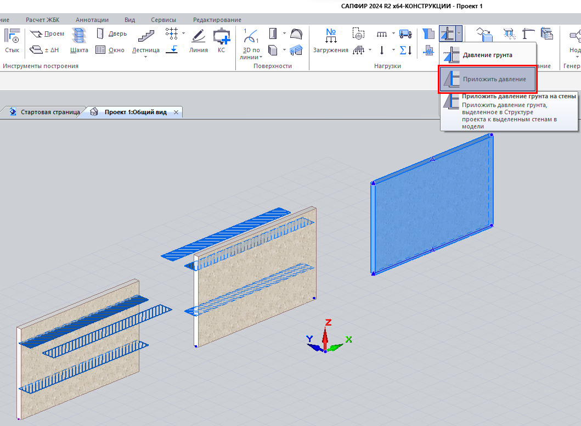Click the Проем opening tool
The height and width of the screenshot is (426, 581).
47,33
